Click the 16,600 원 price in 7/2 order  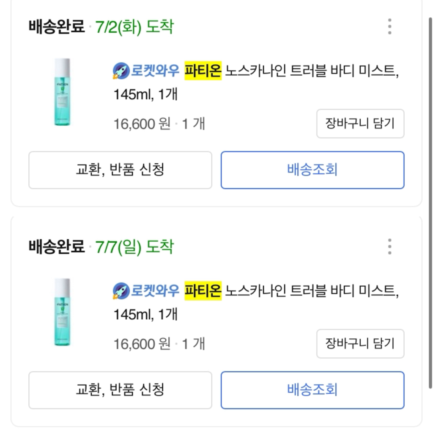(142, 124)
